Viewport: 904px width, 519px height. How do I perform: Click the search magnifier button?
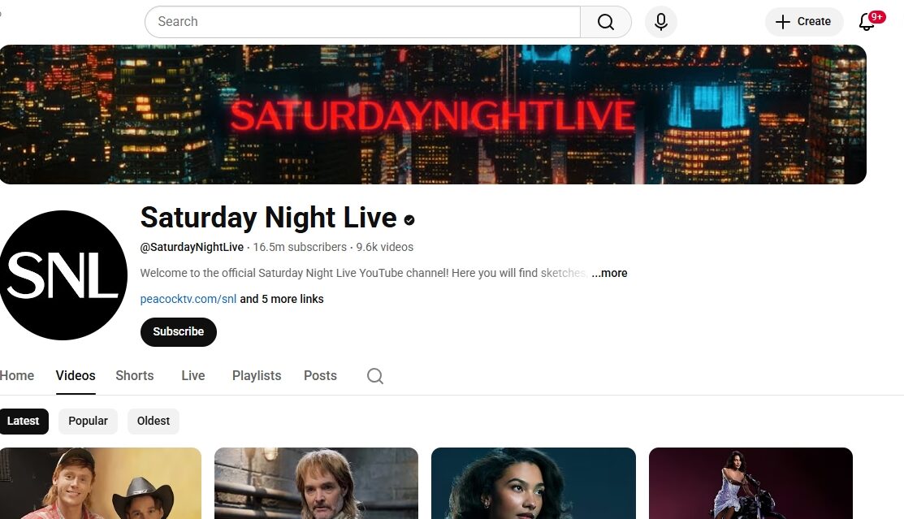[605, 22]
